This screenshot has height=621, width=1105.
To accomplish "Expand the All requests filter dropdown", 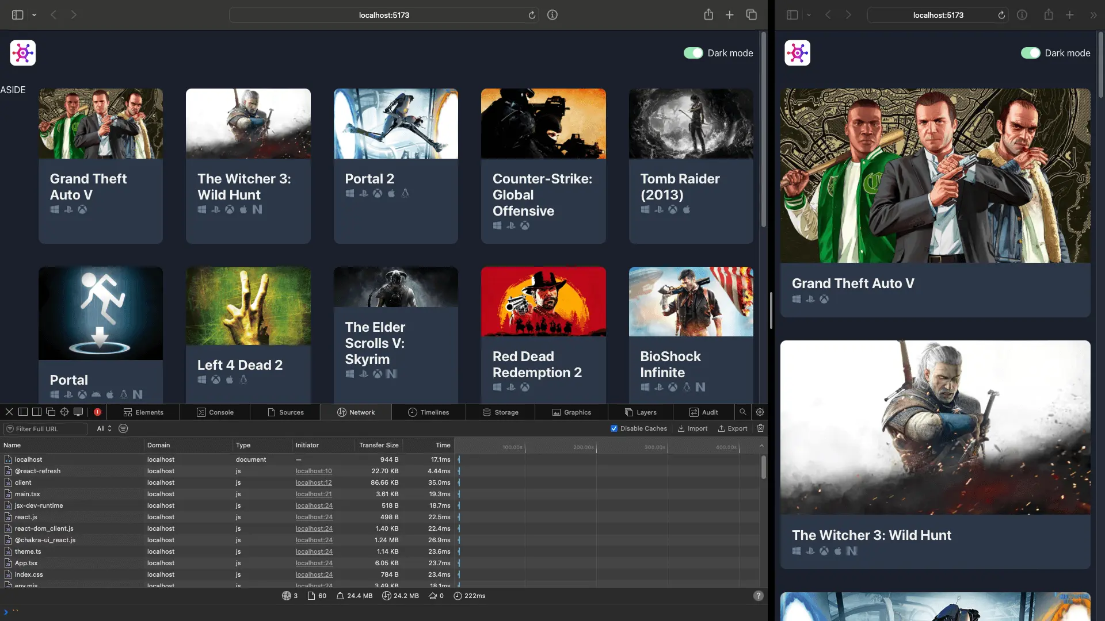I will [103, 428].
